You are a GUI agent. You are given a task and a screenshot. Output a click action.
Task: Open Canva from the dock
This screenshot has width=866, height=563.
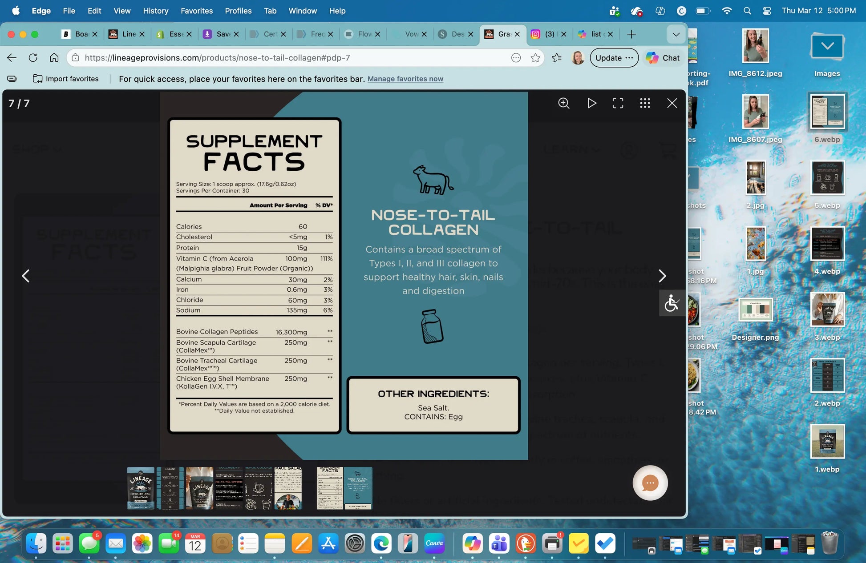434,543
